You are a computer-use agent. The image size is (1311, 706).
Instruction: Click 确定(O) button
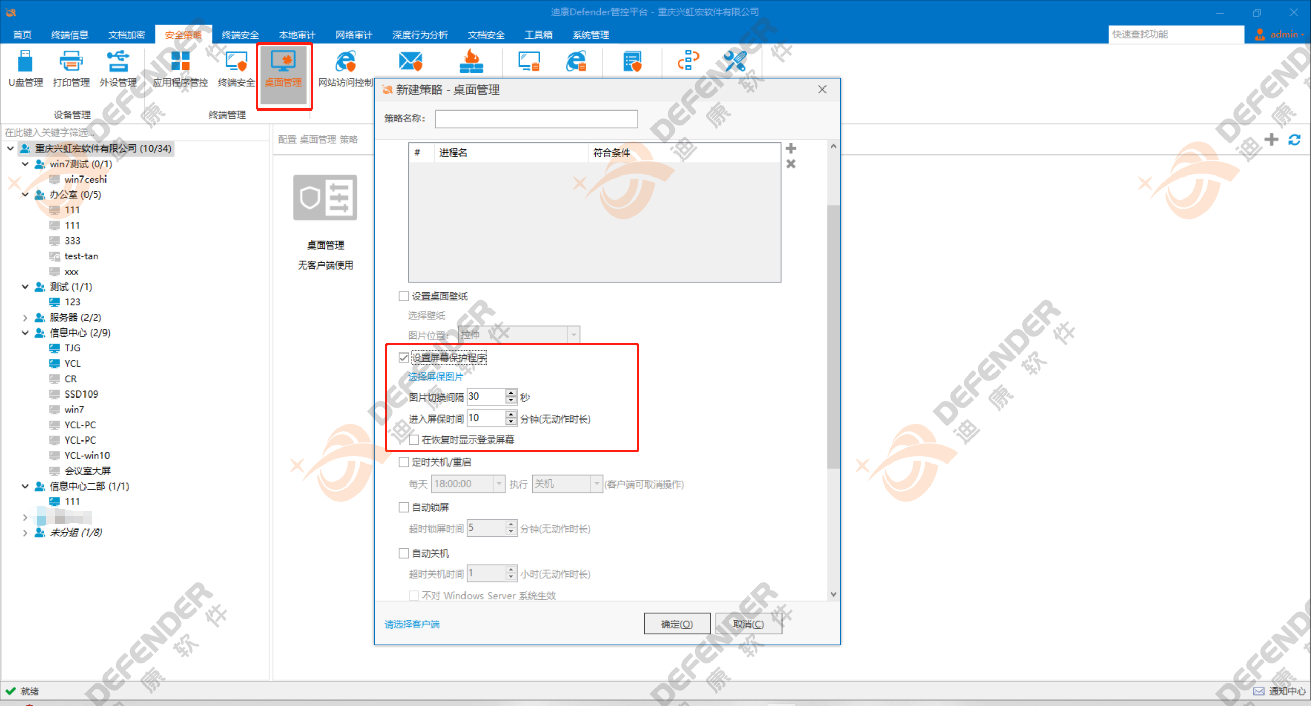click(676, 624)
